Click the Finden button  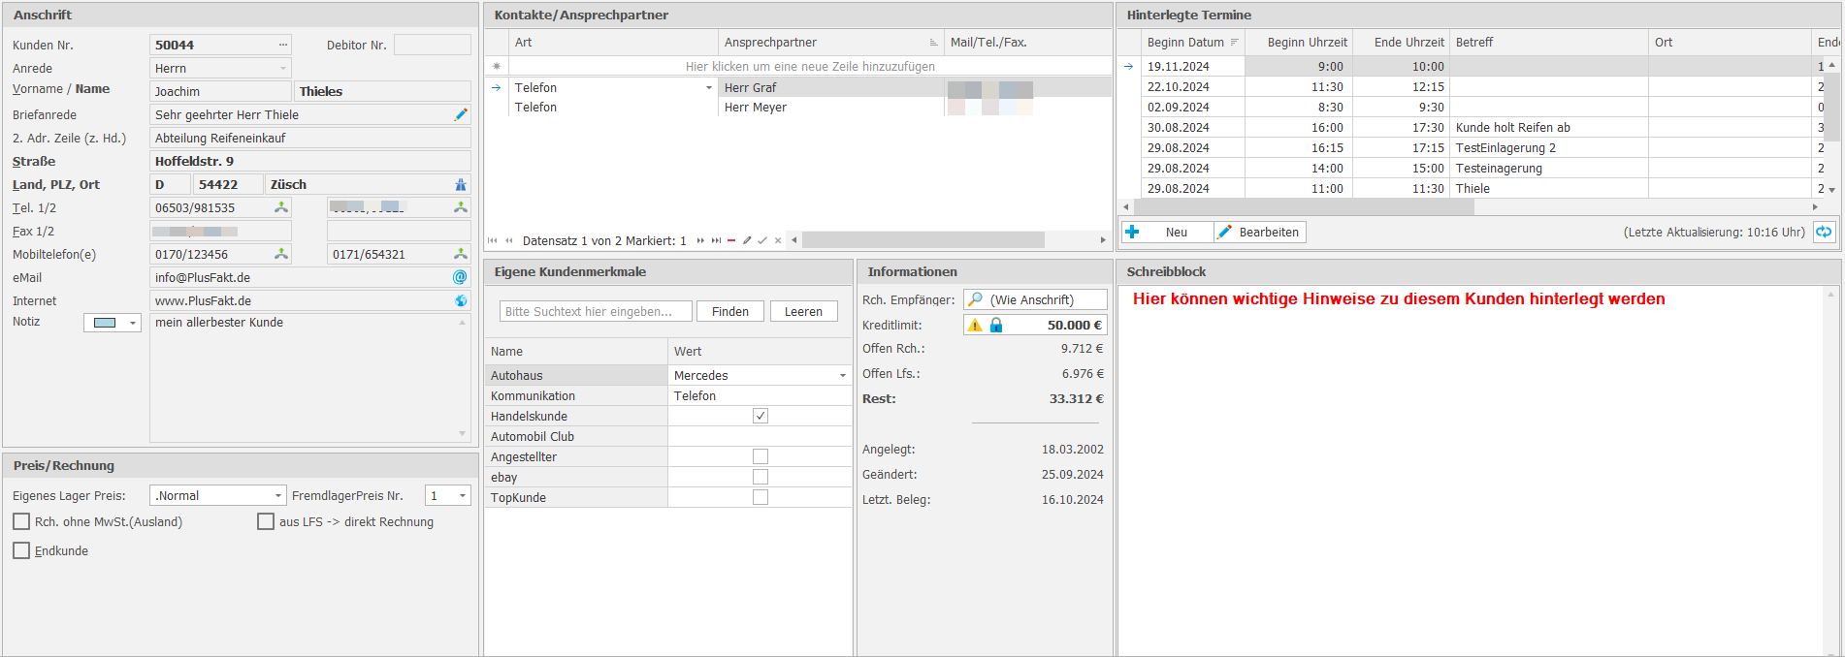[x=730, y=311]
